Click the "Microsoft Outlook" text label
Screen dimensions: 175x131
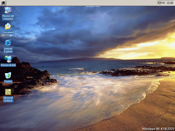(8, 99)
